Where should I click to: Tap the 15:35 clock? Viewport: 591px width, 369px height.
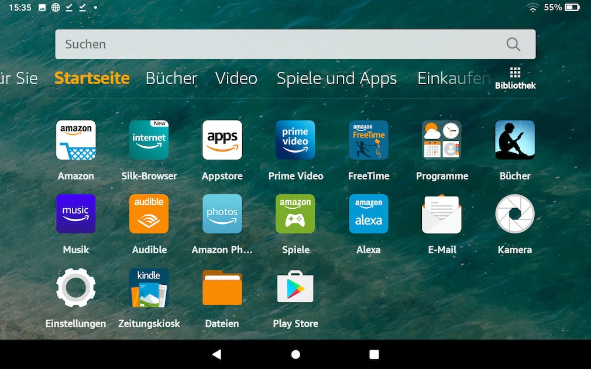tap(19, 8)
